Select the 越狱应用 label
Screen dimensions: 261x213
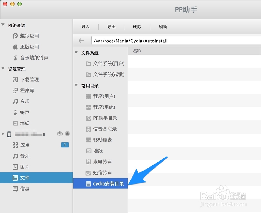pos(29,36)
